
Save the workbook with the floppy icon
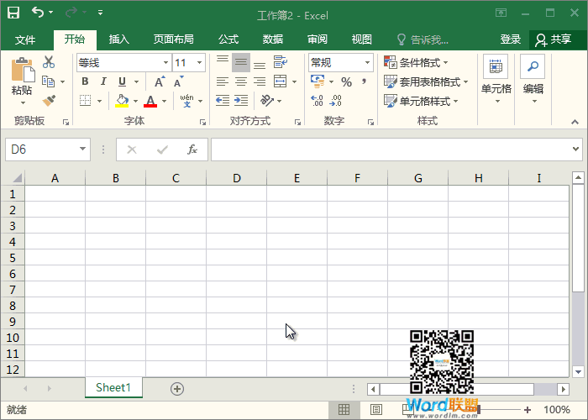point(13,13)
